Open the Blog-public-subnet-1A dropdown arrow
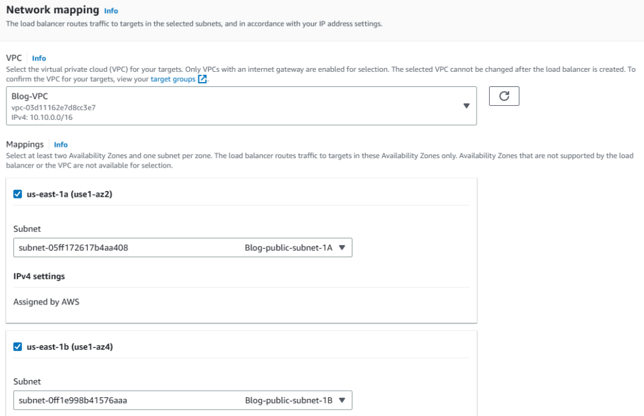 pos(342,248)
